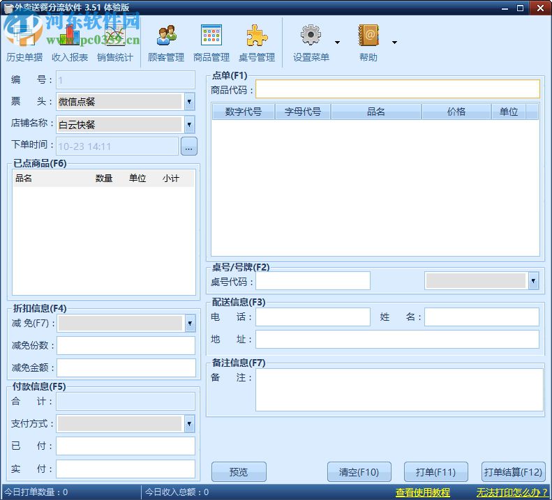Open the 查看使用教程 link
This screenshot has width=552, height=500.
point(423,492)
